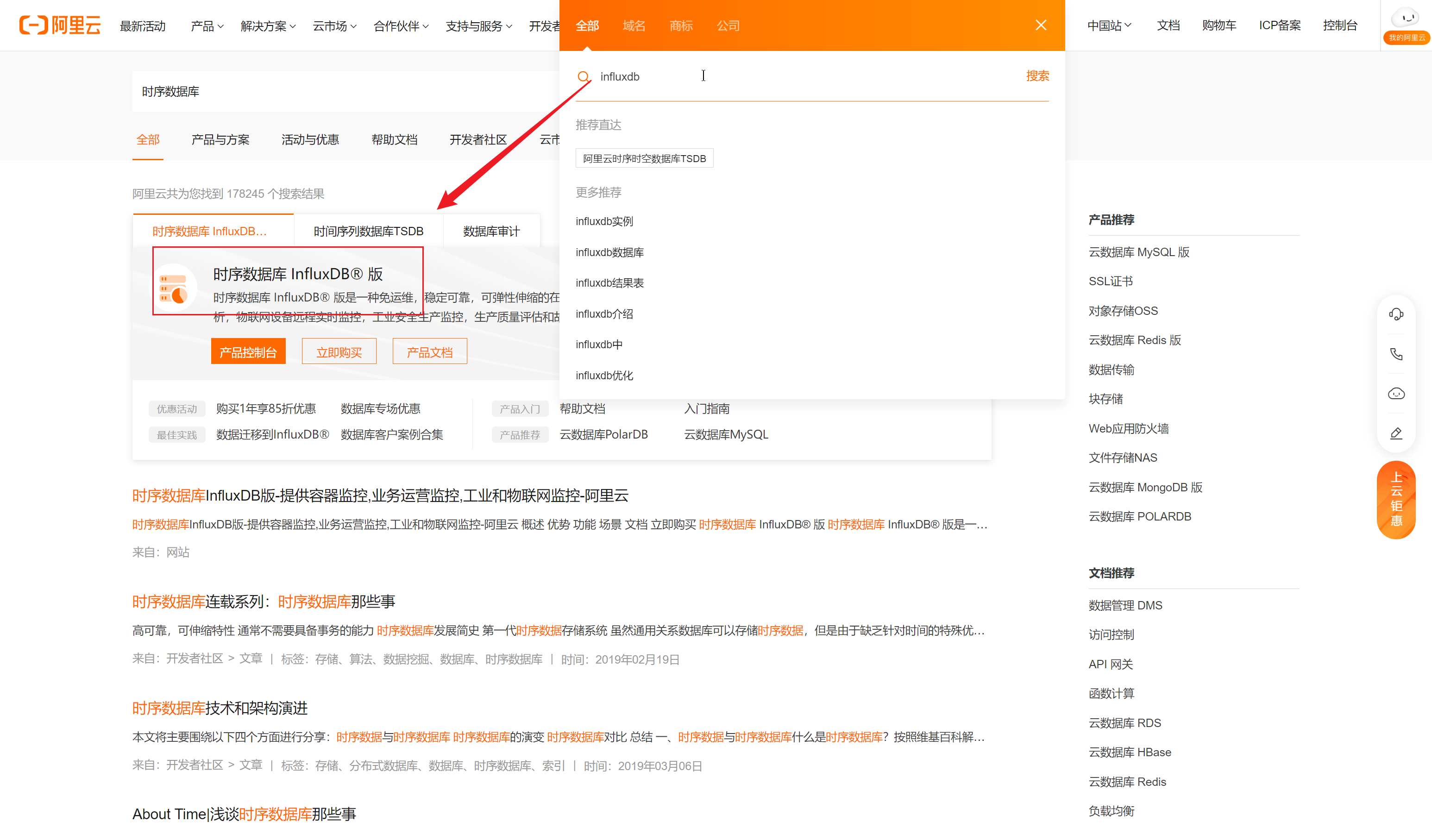Viewport: 1432px width, 834px height.
Task: Open ICP备案 in the top navigation
Action: pyautogui.click(x=1279, y=25)
